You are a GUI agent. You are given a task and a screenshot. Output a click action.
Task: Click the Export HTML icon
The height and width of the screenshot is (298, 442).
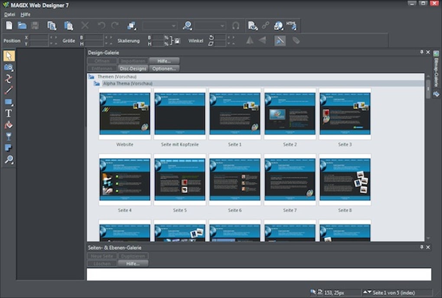point(291,26)
